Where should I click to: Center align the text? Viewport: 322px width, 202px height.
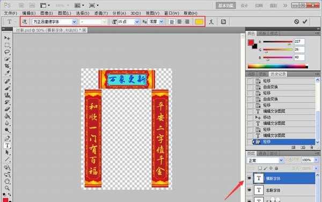point(179,21)
